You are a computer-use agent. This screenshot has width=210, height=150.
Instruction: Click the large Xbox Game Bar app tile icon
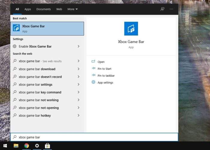(131, 29)
